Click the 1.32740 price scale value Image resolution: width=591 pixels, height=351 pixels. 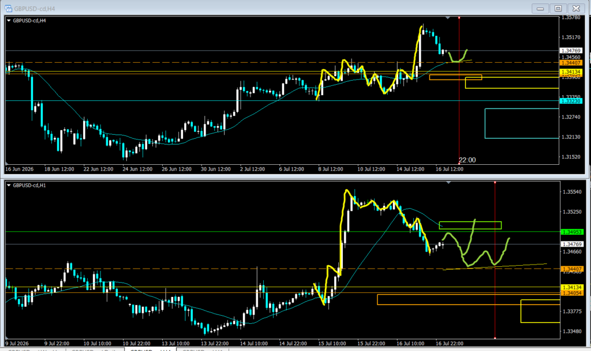571,117
